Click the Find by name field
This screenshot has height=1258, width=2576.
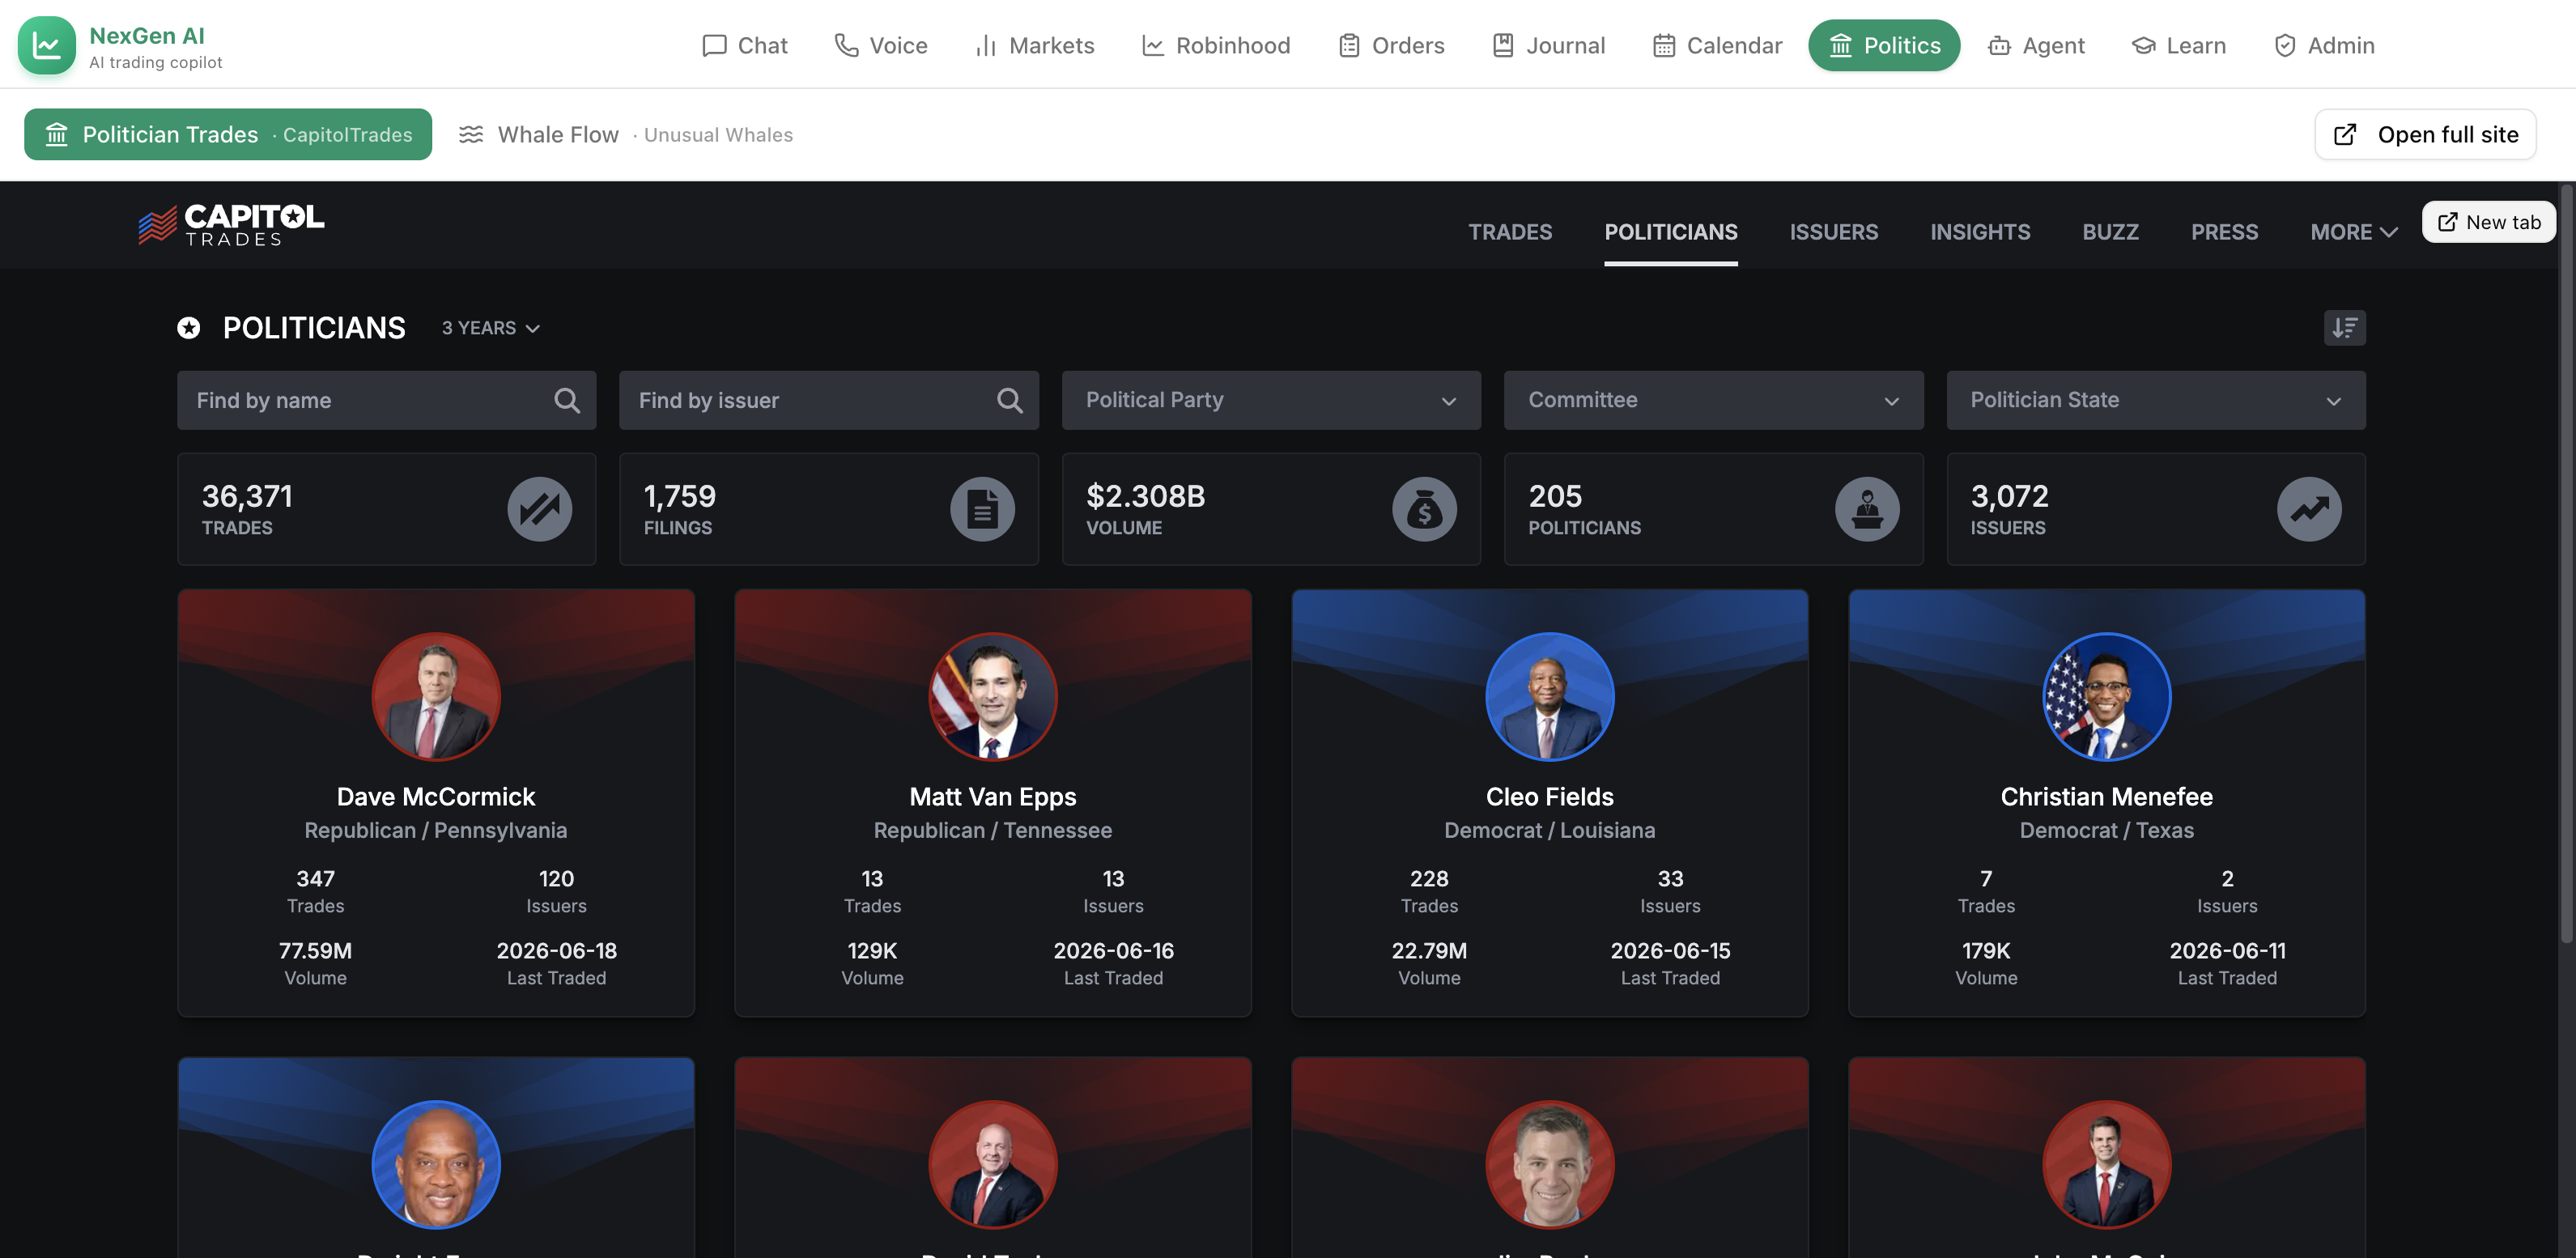386,400
